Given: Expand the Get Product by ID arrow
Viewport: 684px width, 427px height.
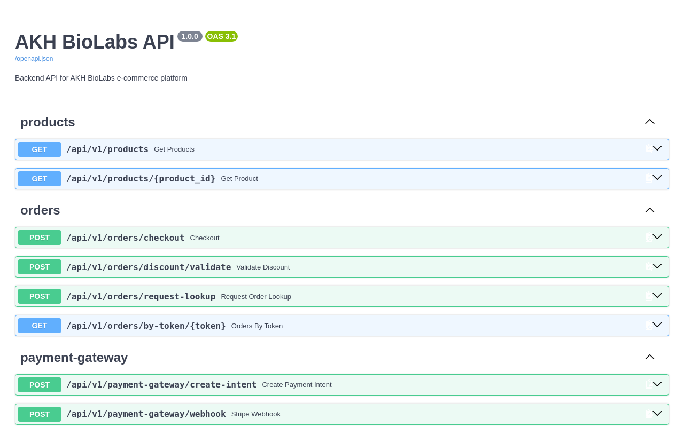Looking at the screenshot, I should pyautogui.click(x=657, y=178).
